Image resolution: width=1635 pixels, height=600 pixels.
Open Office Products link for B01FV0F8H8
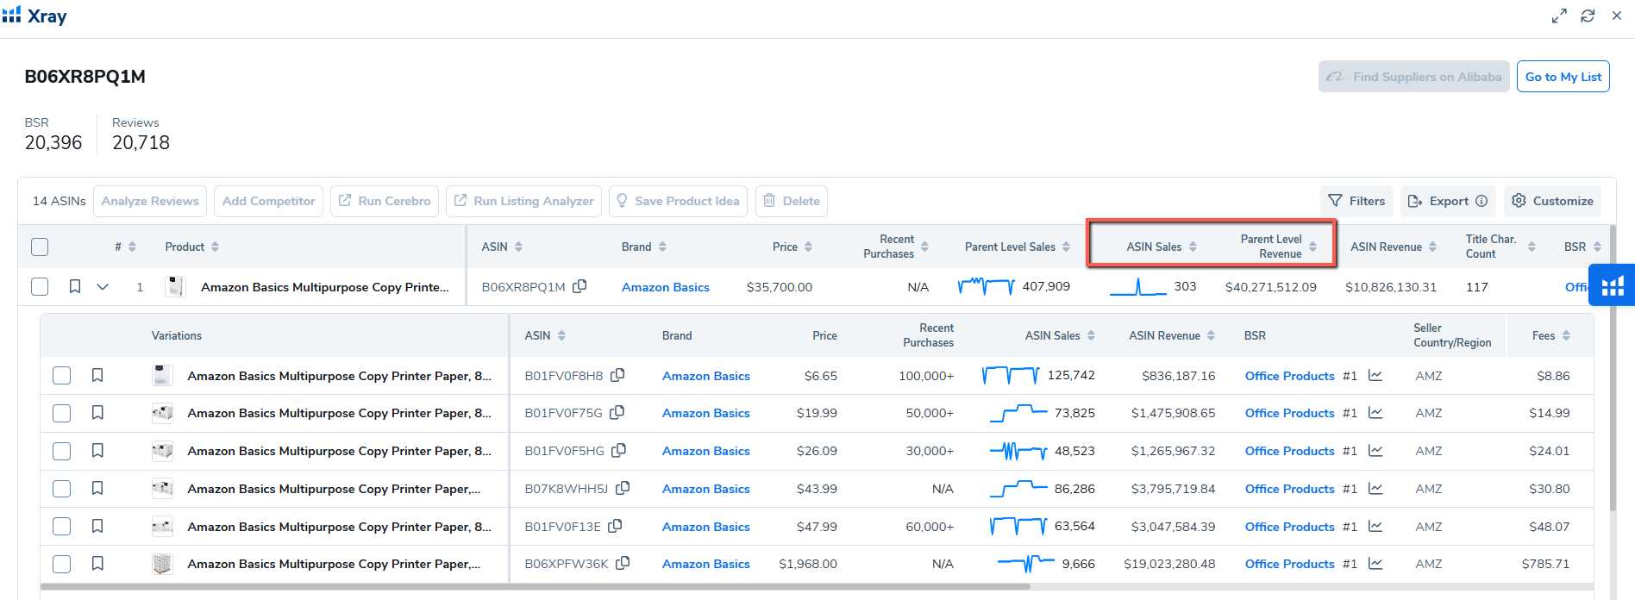pyautogui.click(x=1289, y=376)
